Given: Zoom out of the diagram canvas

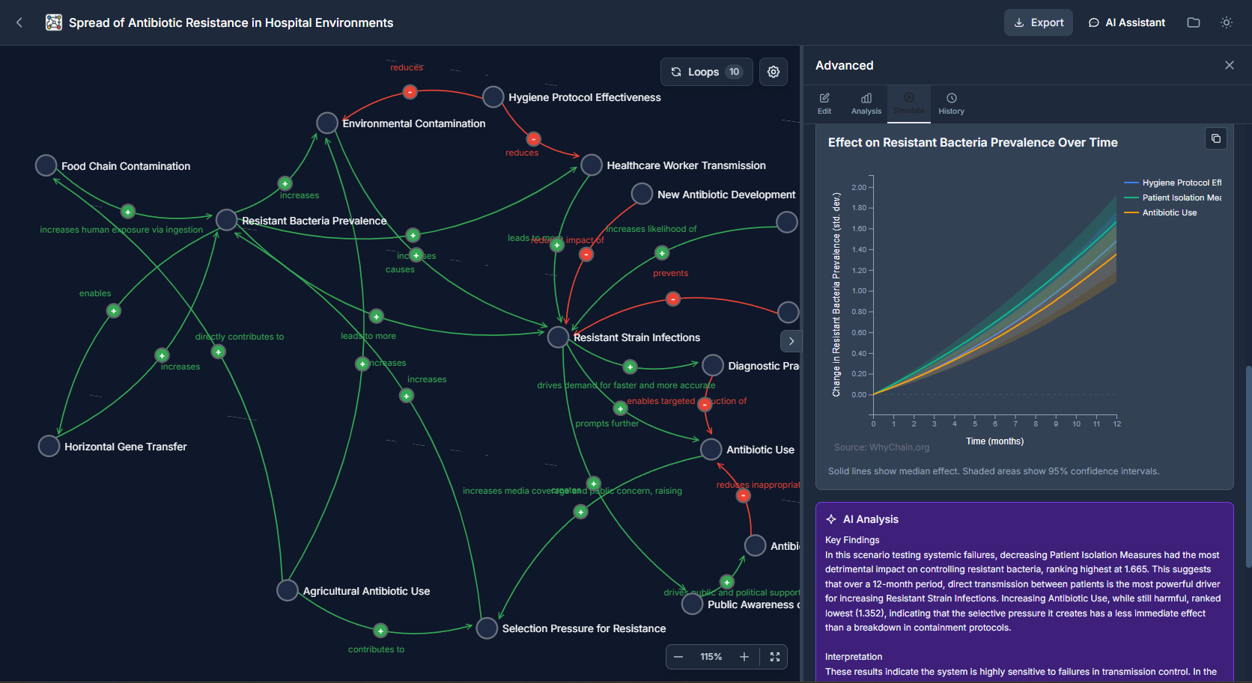Looking at the screenshot, I should click(678, 657).
